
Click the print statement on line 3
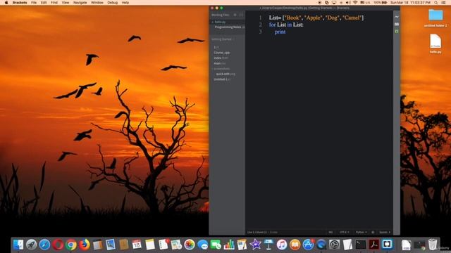click(280, 32)
